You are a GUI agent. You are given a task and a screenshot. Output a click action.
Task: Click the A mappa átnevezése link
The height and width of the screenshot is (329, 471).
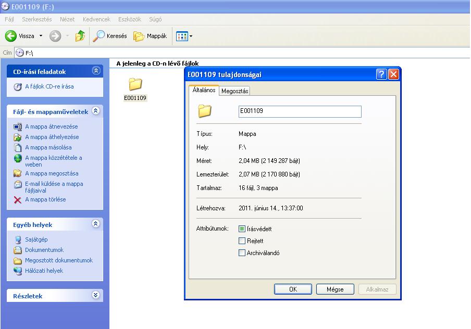coord(52,126)
